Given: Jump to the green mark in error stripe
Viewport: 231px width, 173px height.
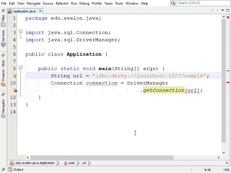Looking at the screenshot, I should [x=228, y=71].
